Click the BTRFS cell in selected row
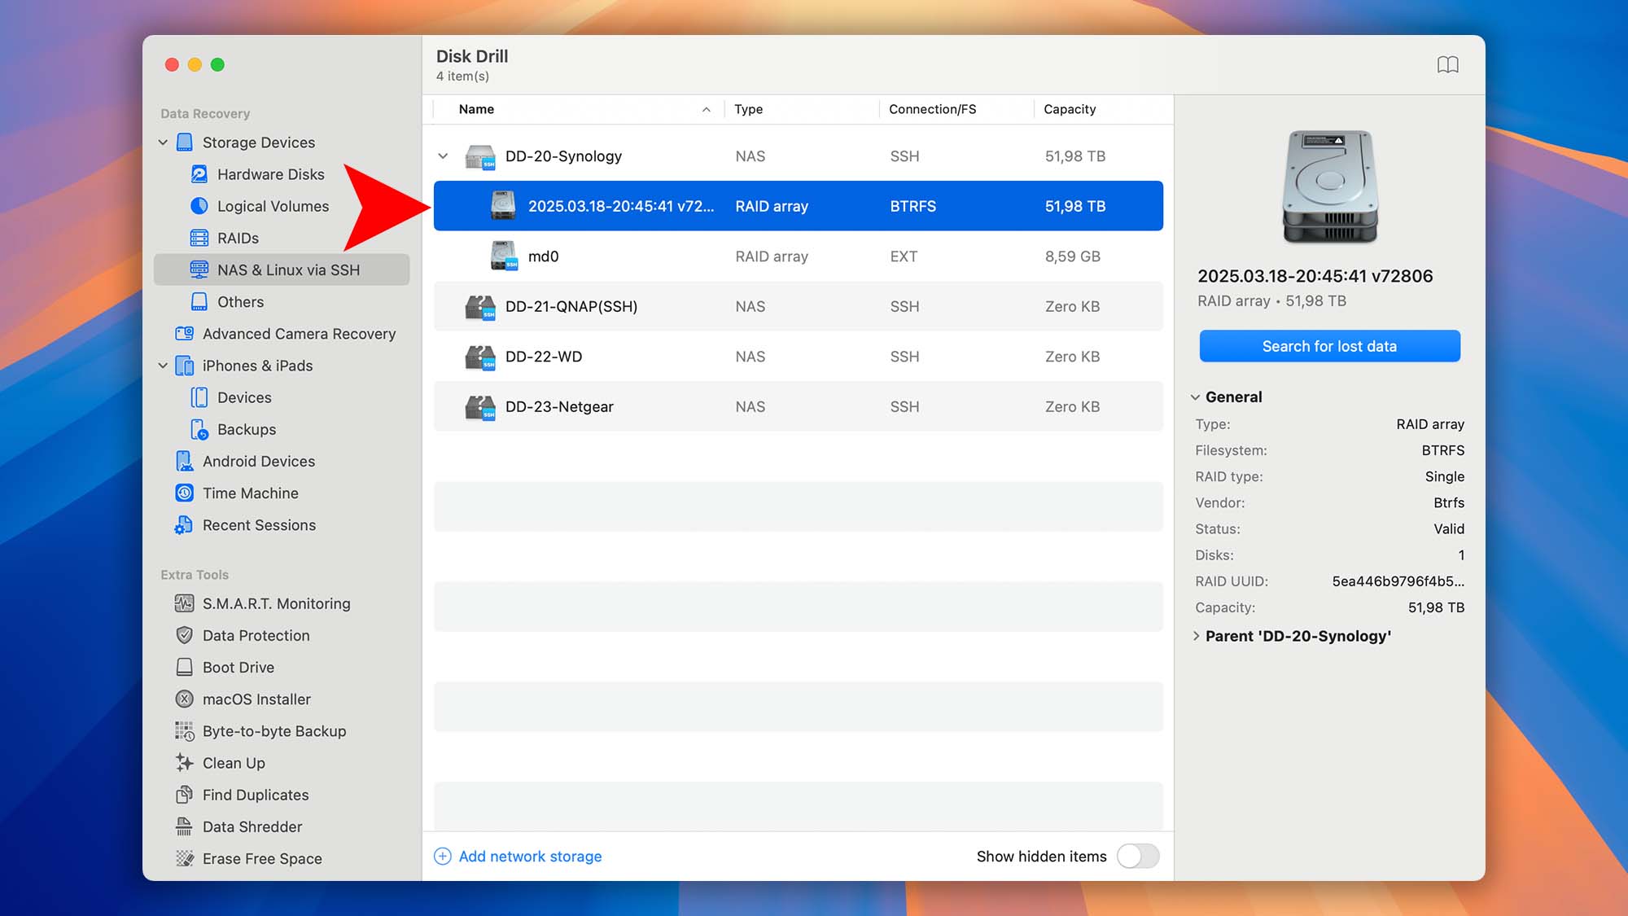Image resolution: width=1628 pixels, height=916 pixels. pos(912,206)
